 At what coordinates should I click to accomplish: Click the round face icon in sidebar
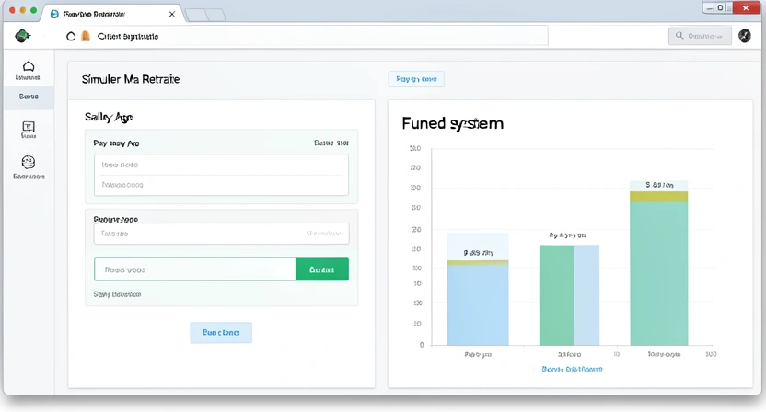coord(28,162)
